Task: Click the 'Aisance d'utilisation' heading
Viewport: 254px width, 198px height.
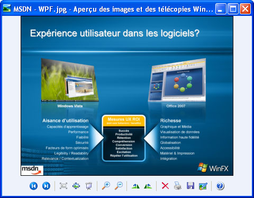Action: coord(66,121)
